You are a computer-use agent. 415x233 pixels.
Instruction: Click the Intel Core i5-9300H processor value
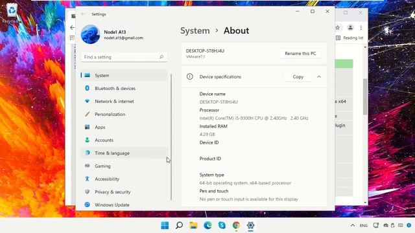tap(254, 118)
